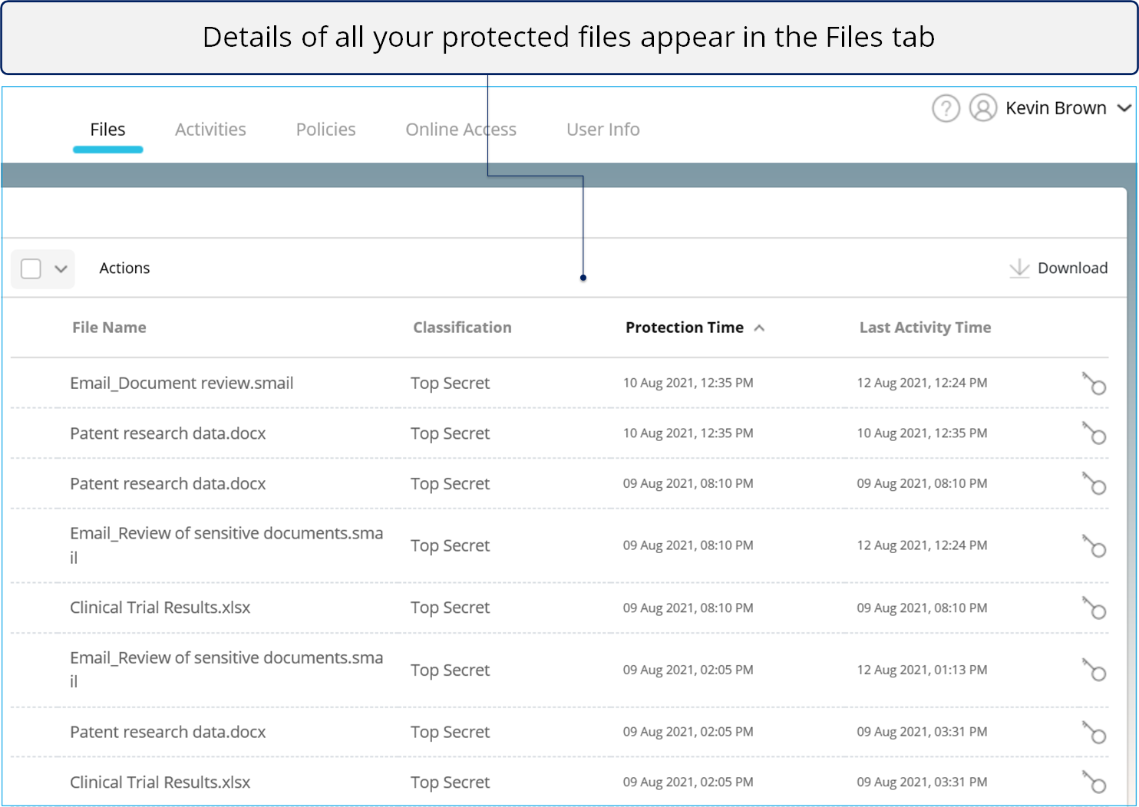Sort by Protection Time column arrow
The height and width of the screenshot is (807, 1139).
click(759, 328)
